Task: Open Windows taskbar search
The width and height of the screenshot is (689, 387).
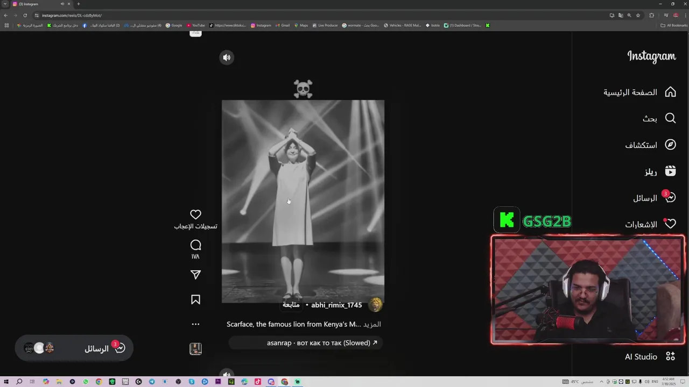Action: click(19, 382)
